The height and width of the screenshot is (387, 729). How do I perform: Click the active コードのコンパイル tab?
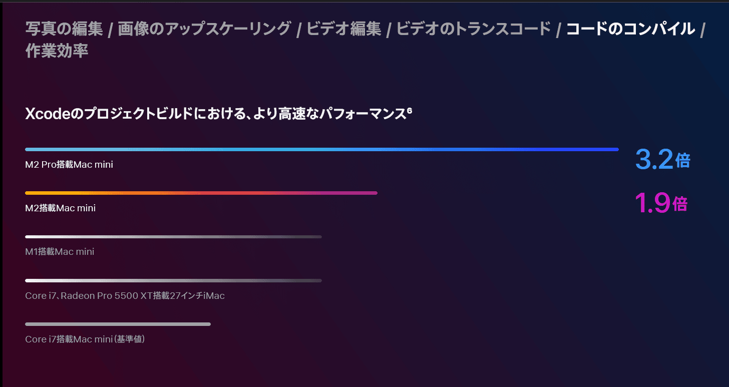pyautogui.click(x=630, y=29)
